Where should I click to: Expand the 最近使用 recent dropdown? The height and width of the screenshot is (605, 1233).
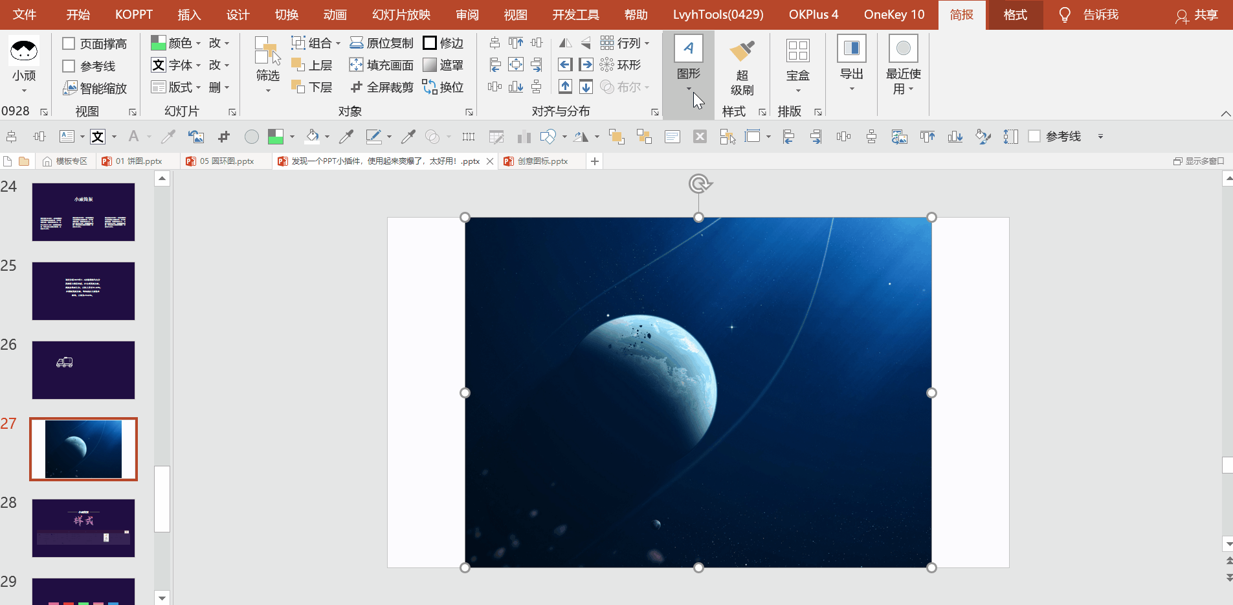click(x=911, y=89)
